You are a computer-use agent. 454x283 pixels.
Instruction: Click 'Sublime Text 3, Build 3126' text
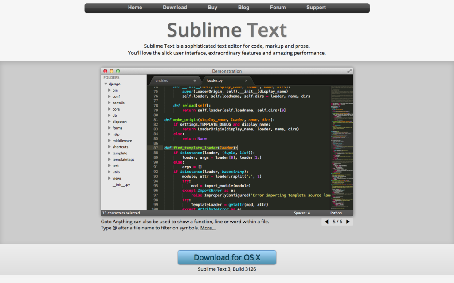click(x=227, y=269)
